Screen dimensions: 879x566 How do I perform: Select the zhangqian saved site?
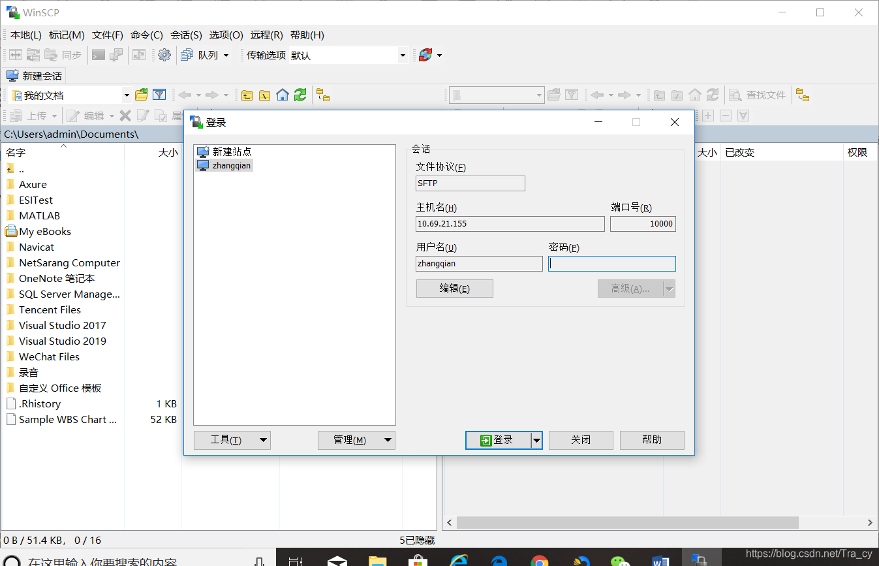tap(224, 166)
